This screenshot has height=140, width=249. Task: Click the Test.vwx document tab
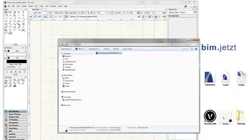[35, 9]
